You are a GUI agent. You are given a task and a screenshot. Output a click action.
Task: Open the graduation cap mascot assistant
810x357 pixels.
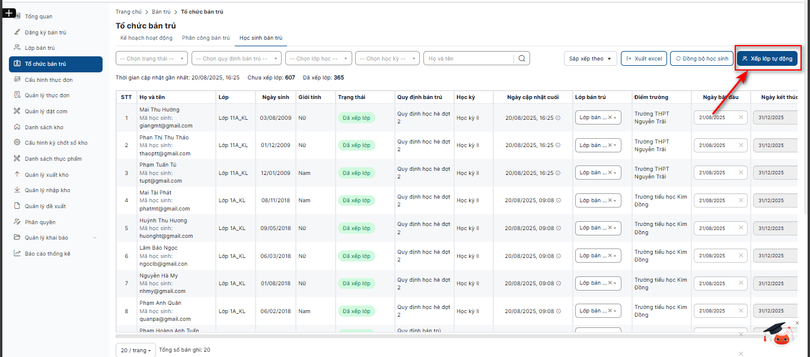pyautogui.click(x=779, y=334)
